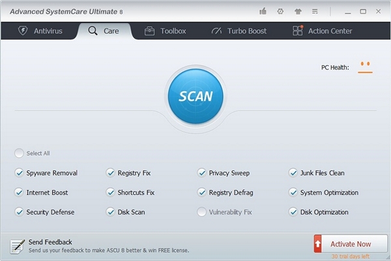Toggle the Disk Scan checkbox
The height and width of the screenshot is (261, 391).
pos(110,212)
